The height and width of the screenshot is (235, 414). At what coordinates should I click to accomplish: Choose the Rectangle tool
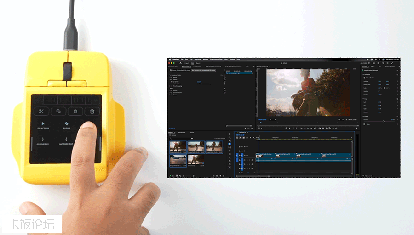pyautogui.click(x=230, y=154)
